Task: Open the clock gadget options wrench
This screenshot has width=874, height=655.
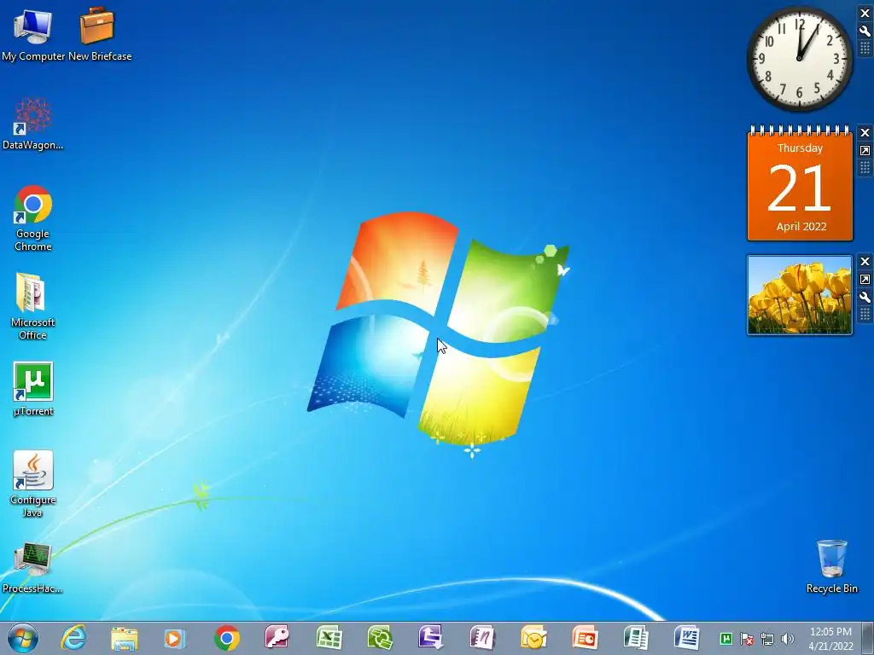Action: pyautogui.click(x=865, y=32)
